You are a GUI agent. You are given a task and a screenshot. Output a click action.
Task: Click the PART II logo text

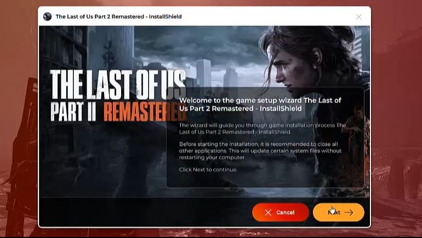tap(73, 112)
